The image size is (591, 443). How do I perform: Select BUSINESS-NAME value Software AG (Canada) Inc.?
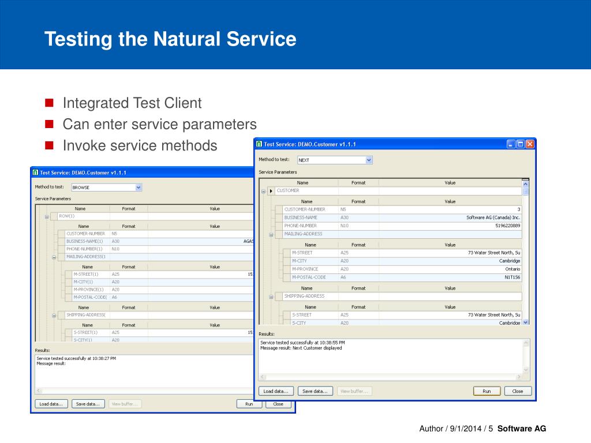450,217
